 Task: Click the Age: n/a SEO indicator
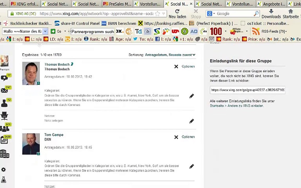[120, 39]
